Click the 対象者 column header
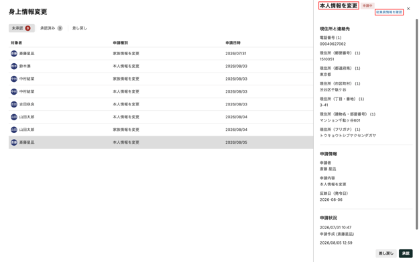This screenshot has width=419, height=262. (16, 43)
